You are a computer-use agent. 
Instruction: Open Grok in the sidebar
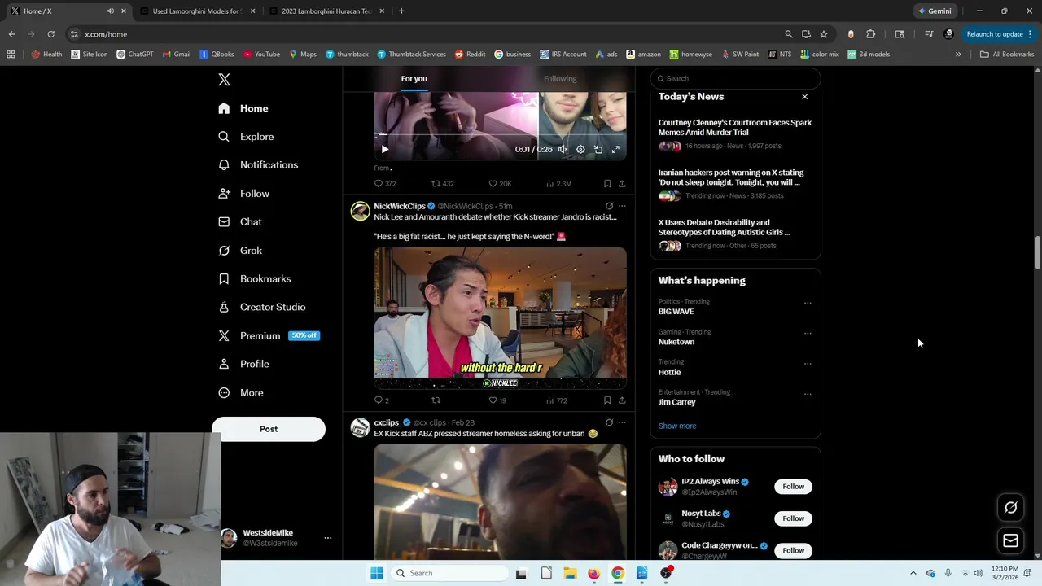[240, 251]
